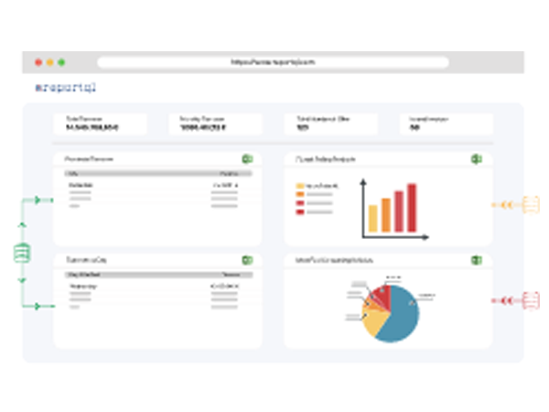Select the orange database icon on the right
This screenshot has height=412, width=549.
[529, 204]
